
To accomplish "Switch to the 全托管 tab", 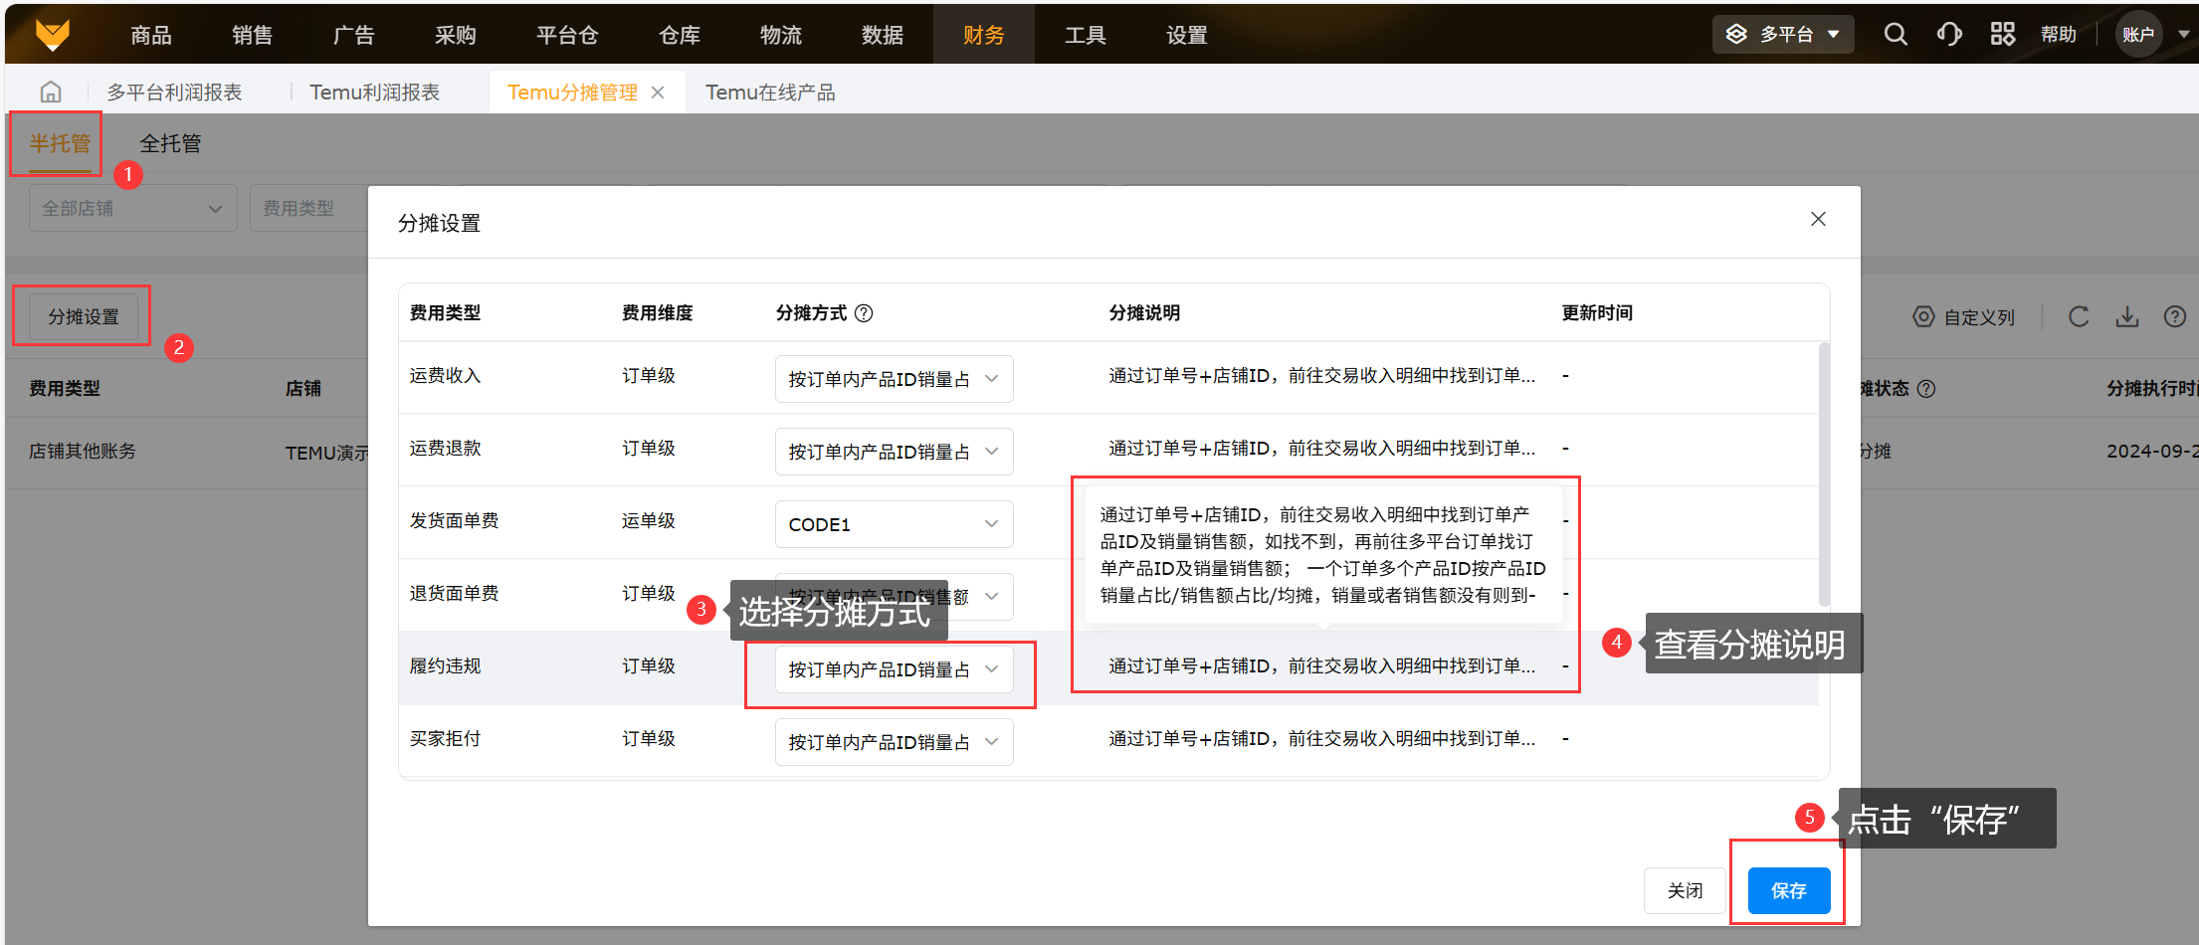I will pos(170,143).
